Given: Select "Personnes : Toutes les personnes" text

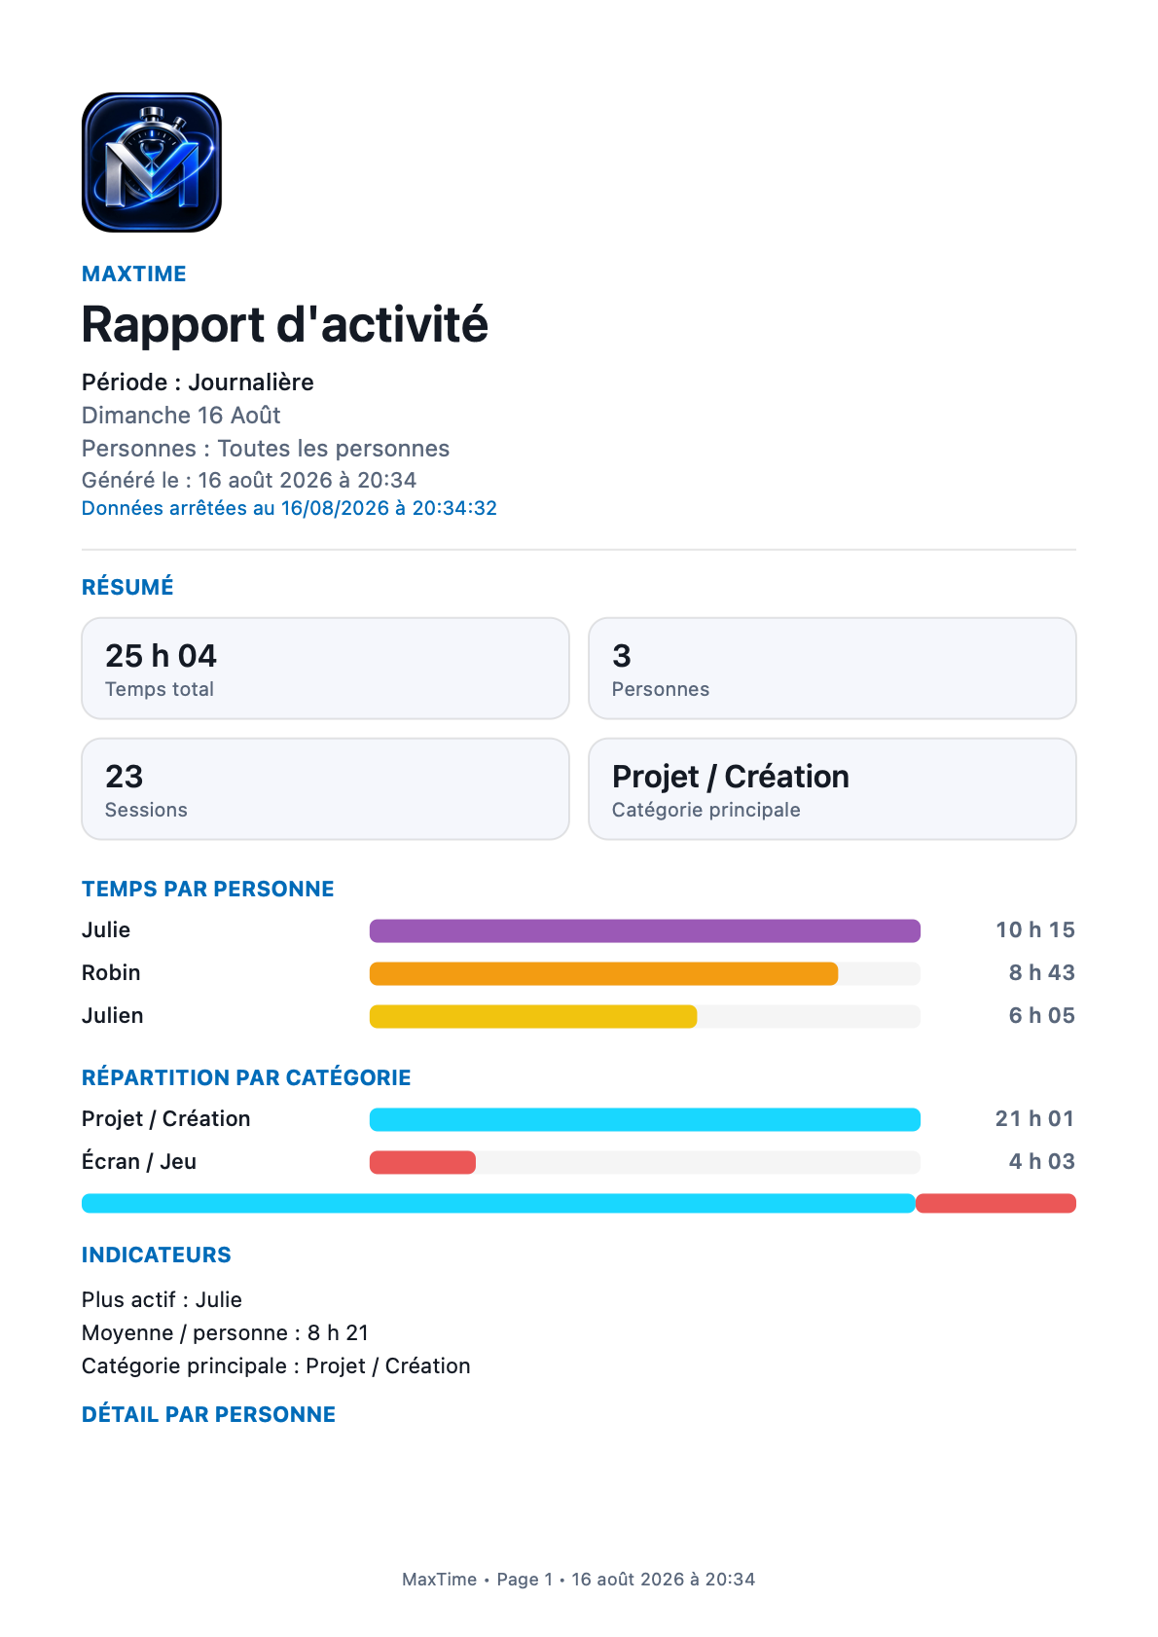Looking at the screenshot, I should (x=266, y=449).
